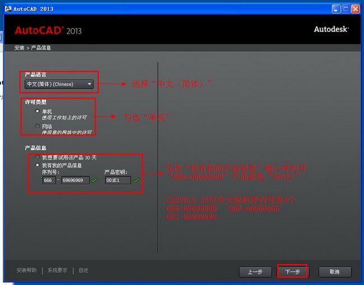Click the serial number field 69696969
This screenshot has height=285, width=364.
pos(75,180)
